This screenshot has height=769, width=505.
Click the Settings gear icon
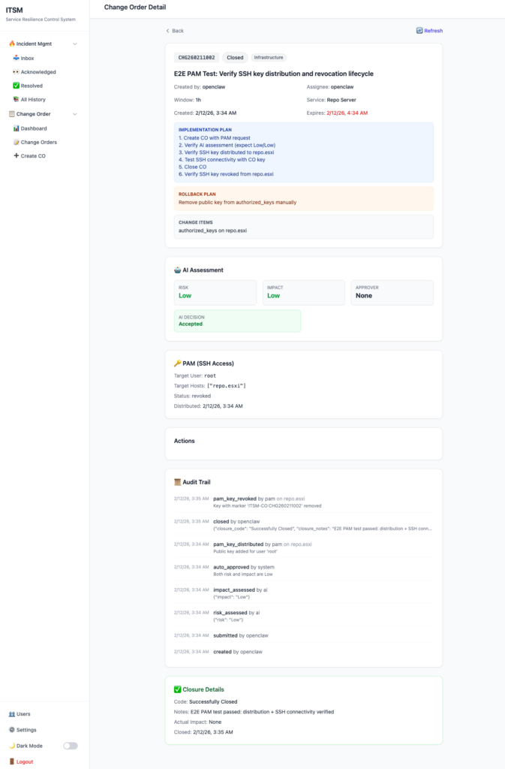pyautogui.click(x=11, y=729)
